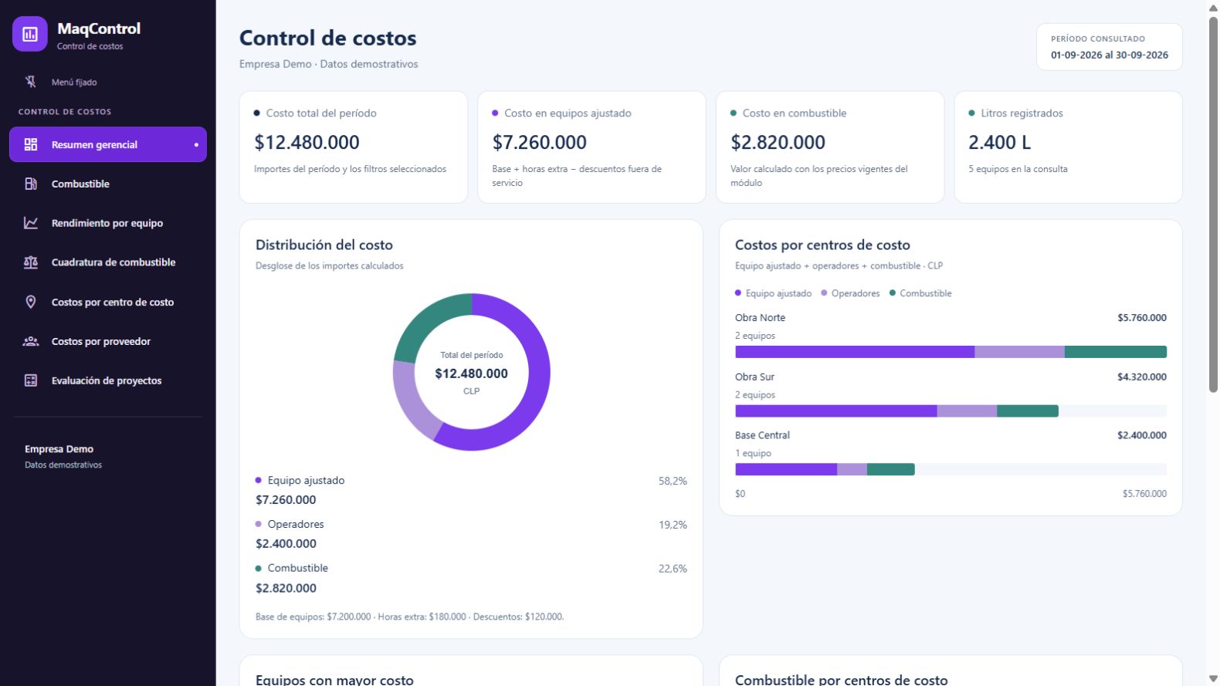
Task: Navigate to Costos por proveedor
Action: [108, 341]
